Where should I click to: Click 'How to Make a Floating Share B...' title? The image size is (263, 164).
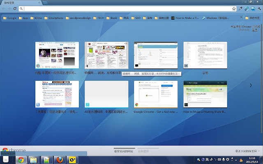coord(205,112)
